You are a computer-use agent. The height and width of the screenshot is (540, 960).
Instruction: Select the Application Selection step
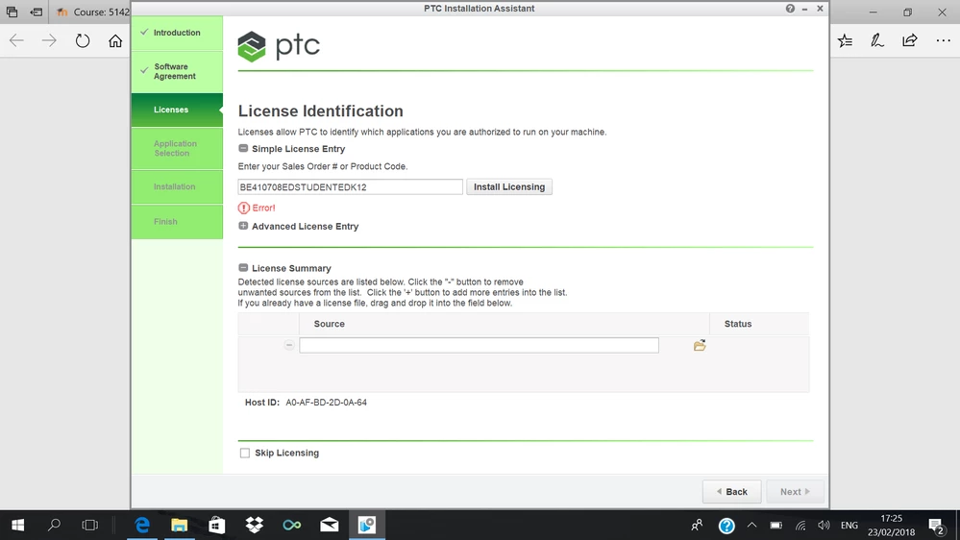pyautogui.click(x=177, y=148)
